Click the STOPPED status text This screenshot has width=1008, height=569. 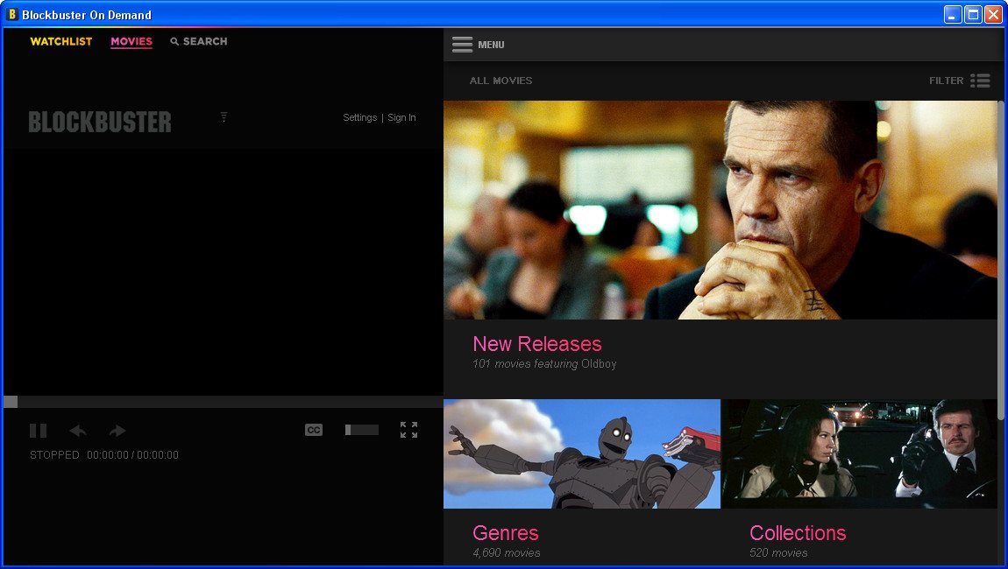[x=54, y=454]
